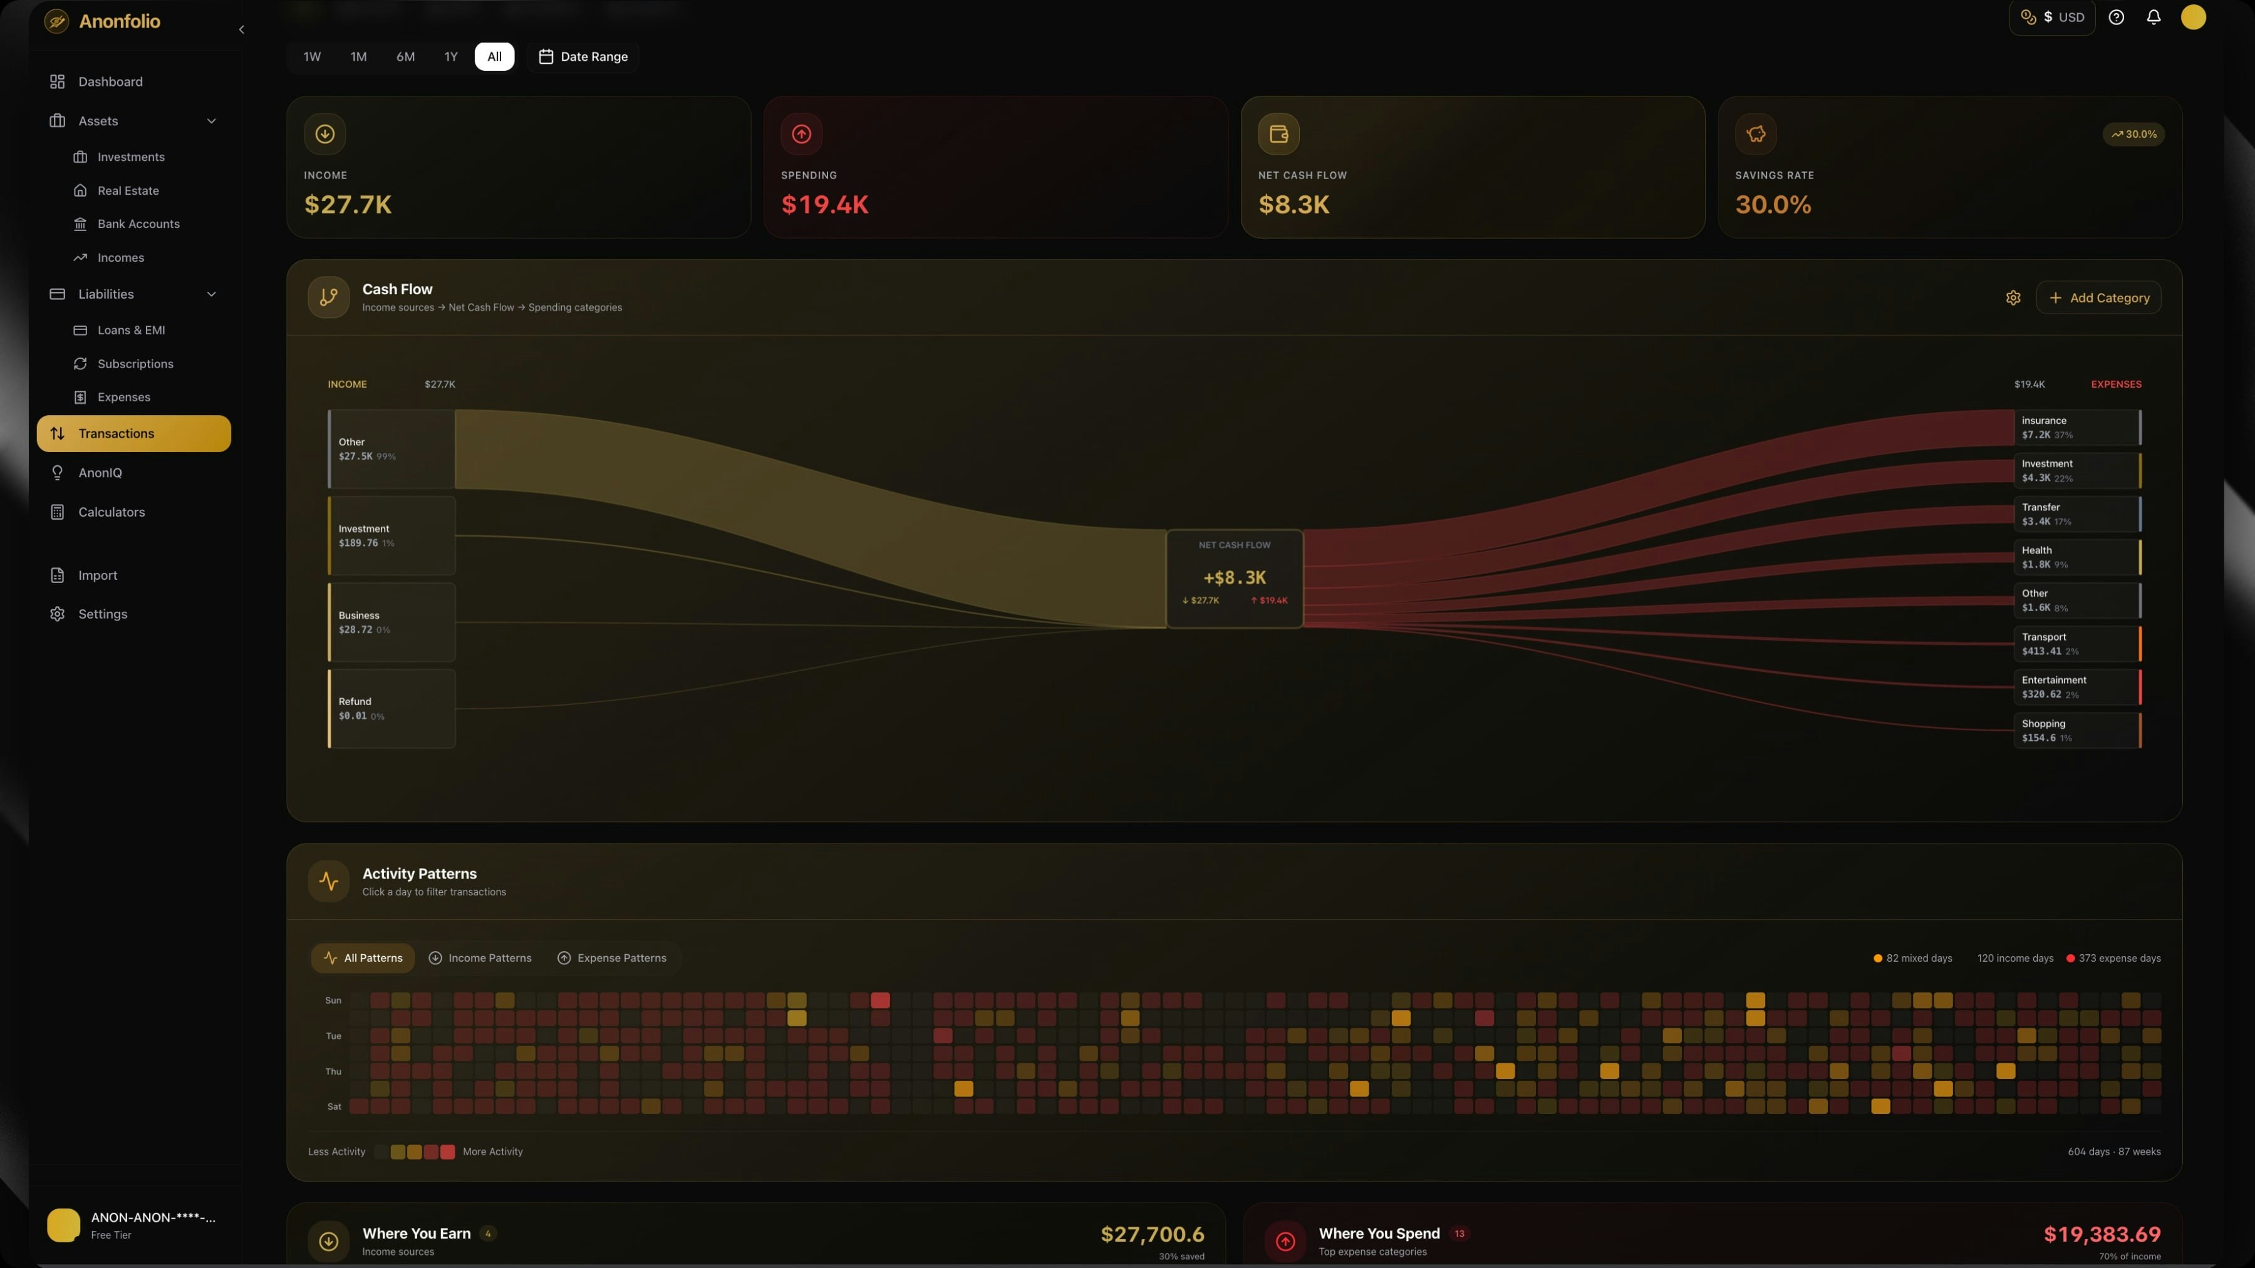The width and height of the screenshot is (2255, 1268).
Task: Open AnonIQ from the sidebar
Action: pos(100,473)
